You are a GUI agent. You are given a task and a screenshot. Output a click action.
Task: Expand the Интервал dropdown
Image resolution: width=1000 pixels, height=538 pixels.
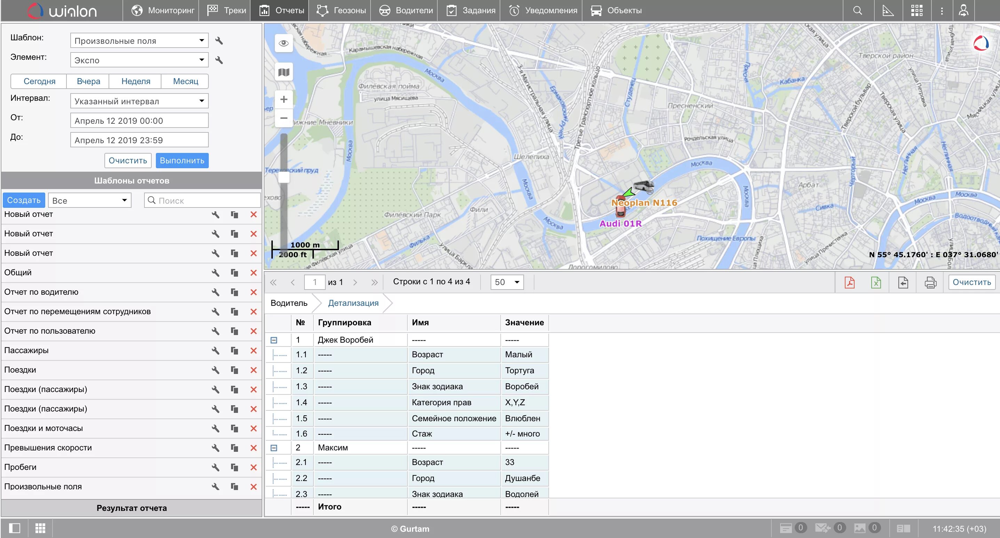139,101
